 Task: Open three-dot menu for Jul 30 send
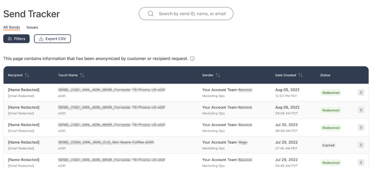click(361, 128)
